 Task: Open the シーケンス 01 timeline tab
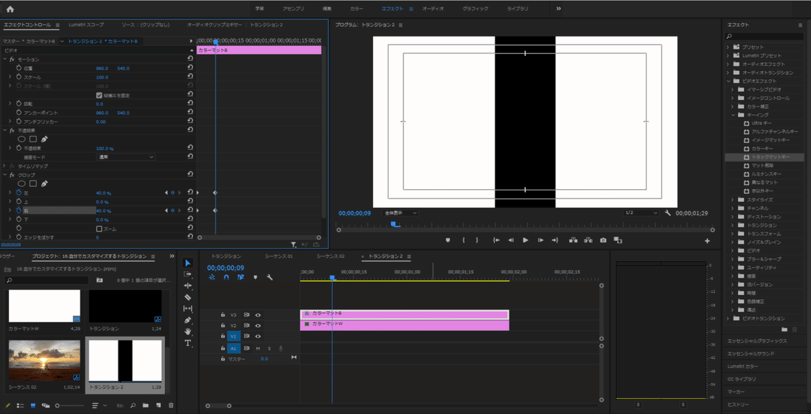279,257
